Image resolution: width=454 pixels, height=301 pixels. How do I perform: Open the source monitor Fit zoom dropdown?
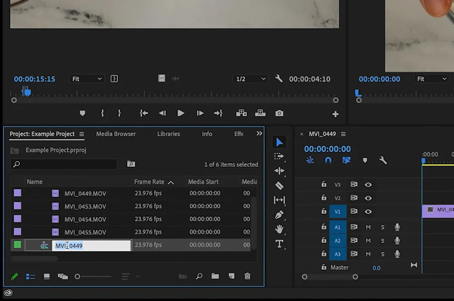pos(88,79)
